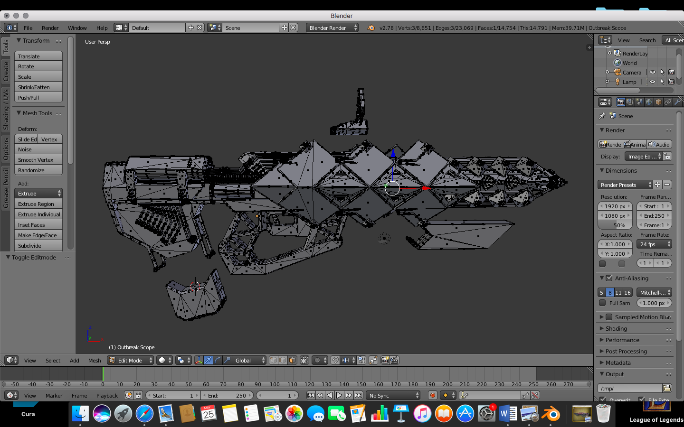Toggle limit selection to visible icon

(304, 361)
